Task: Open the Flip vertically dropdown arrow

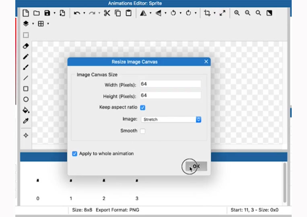Action: (166, 13)
